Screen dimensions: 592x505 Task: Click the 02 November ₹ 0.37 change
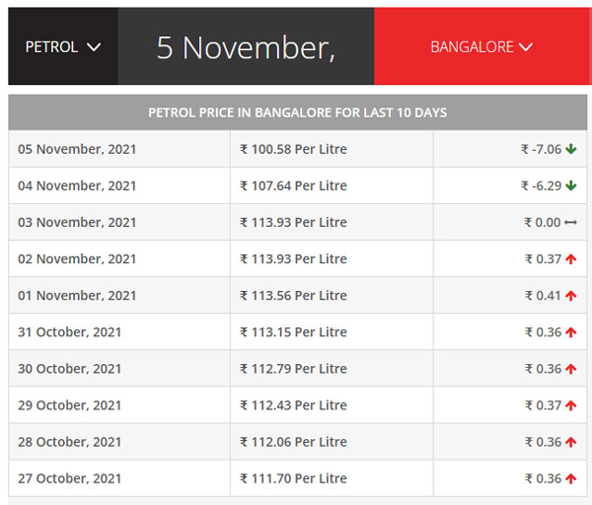pyautogui.click(x=544, y=259)
